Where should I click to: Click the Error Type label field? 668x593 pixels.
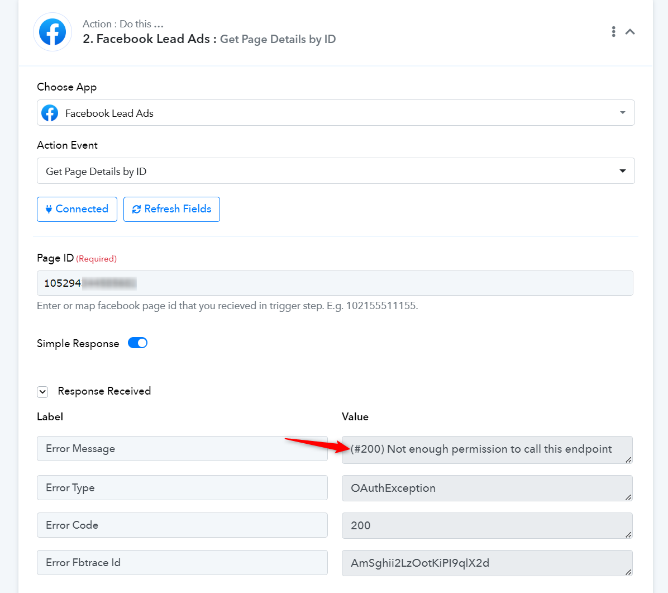tap(182, 488)
